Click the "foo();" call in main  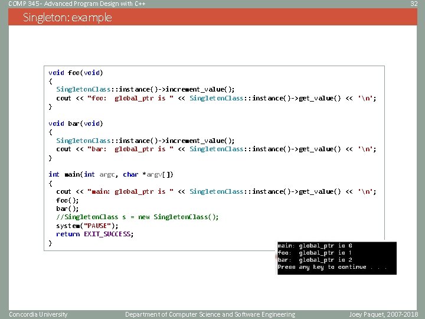pyautogui.click(x=67, y=200)
